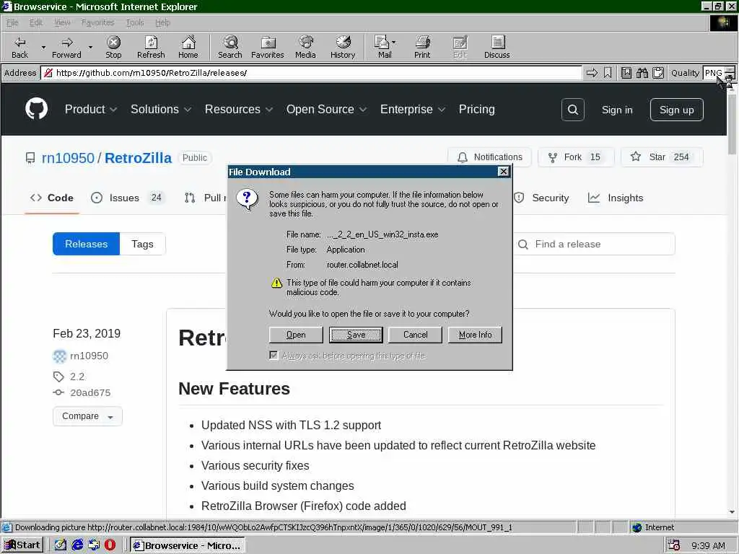Open the File menu
Viewport: 739px width, 554px height.
[12, 22]
